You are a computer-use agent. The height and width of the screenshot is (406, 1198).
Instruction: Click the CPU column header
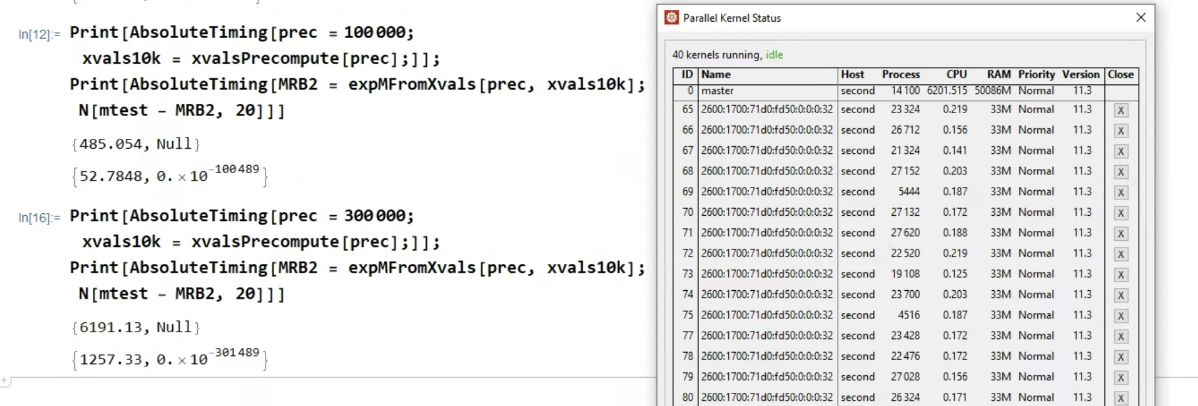(x=956, y=74)
